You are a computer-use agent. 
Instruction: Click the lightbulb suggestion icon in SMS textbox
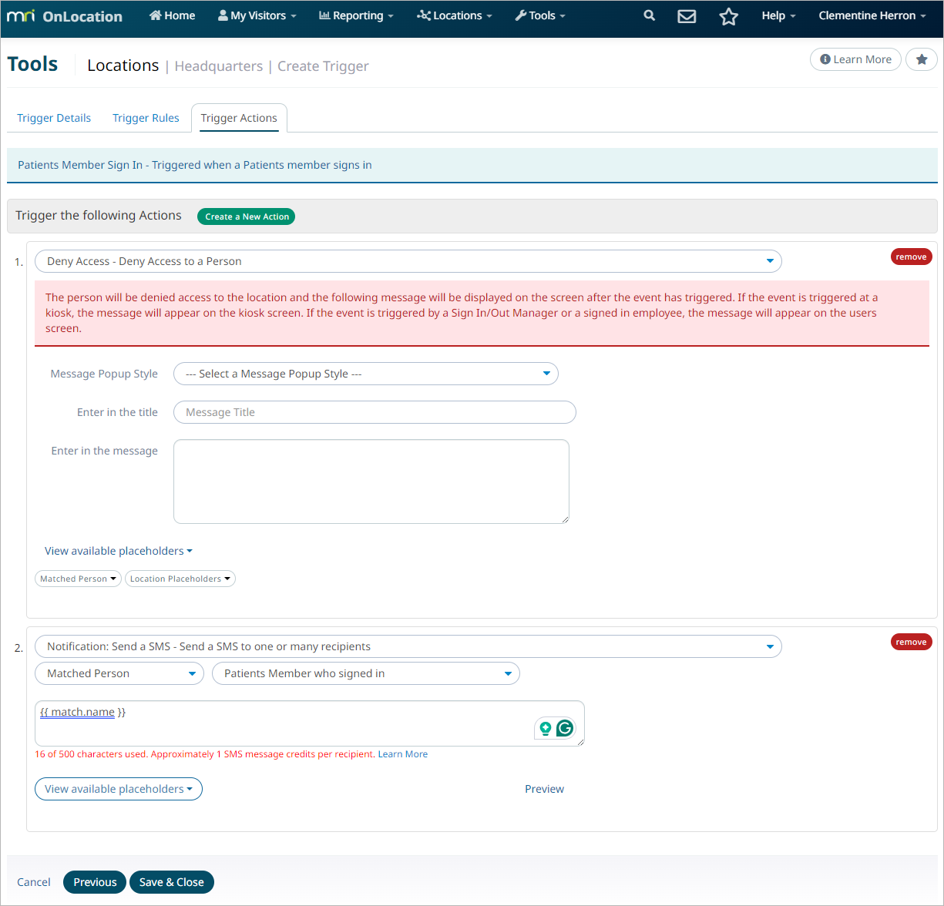pyautogui.click(x=546, y=727)
